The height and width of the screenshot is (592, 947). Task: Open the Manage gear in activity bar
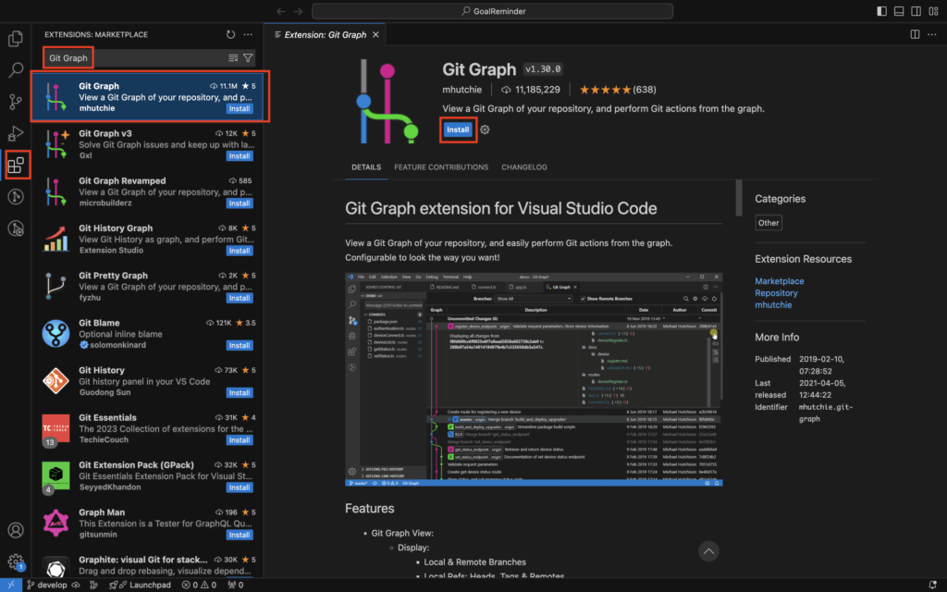(x=16, y=561)
